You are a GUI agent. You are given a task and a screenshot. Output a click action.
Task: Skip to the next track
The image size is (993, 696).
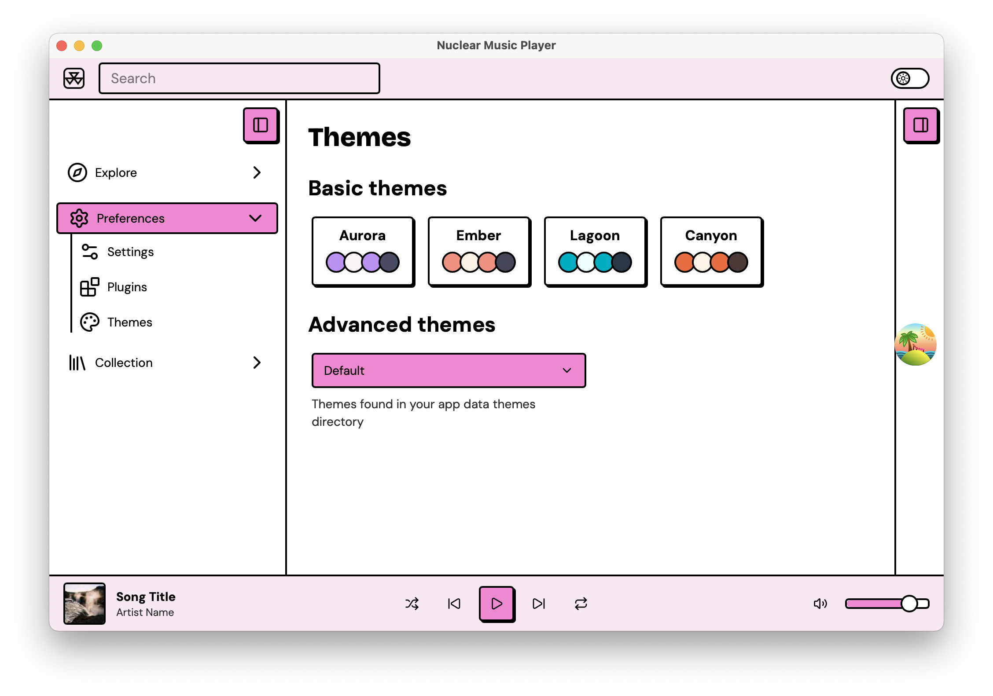click(539, 604)
